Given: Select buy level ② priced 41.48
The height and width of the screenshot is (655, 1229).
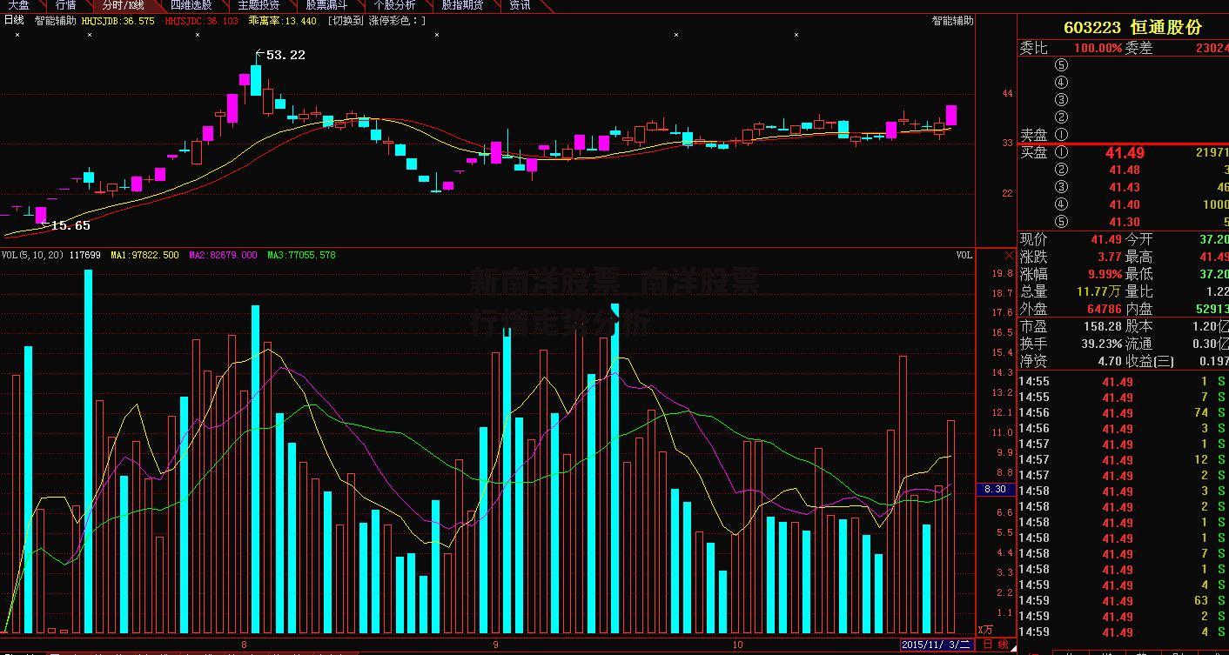Looking at the screenshot, I should click(x=1061, y=170).
